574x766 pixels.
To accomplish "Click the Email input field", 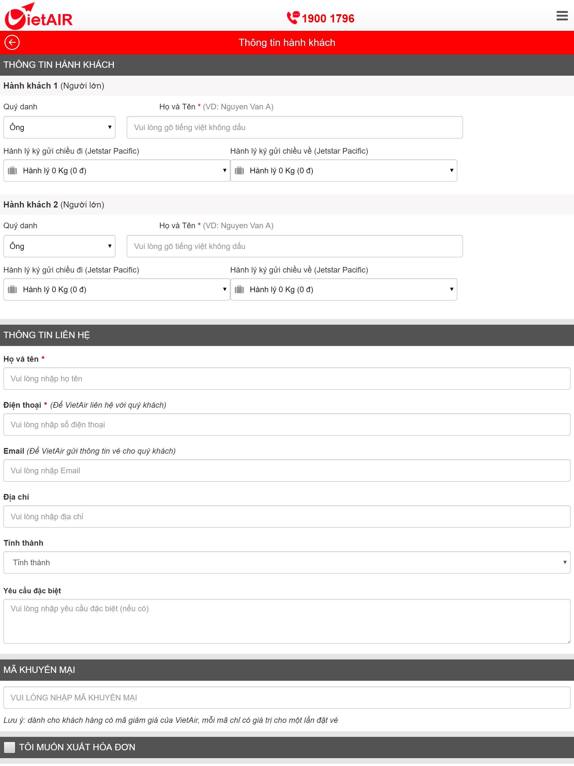I will click(x=287, y=470).
